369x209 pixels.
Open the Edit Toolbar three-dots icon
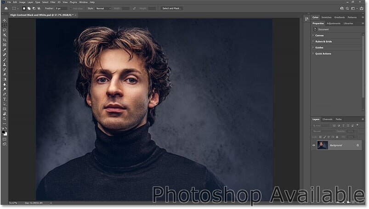5,124
